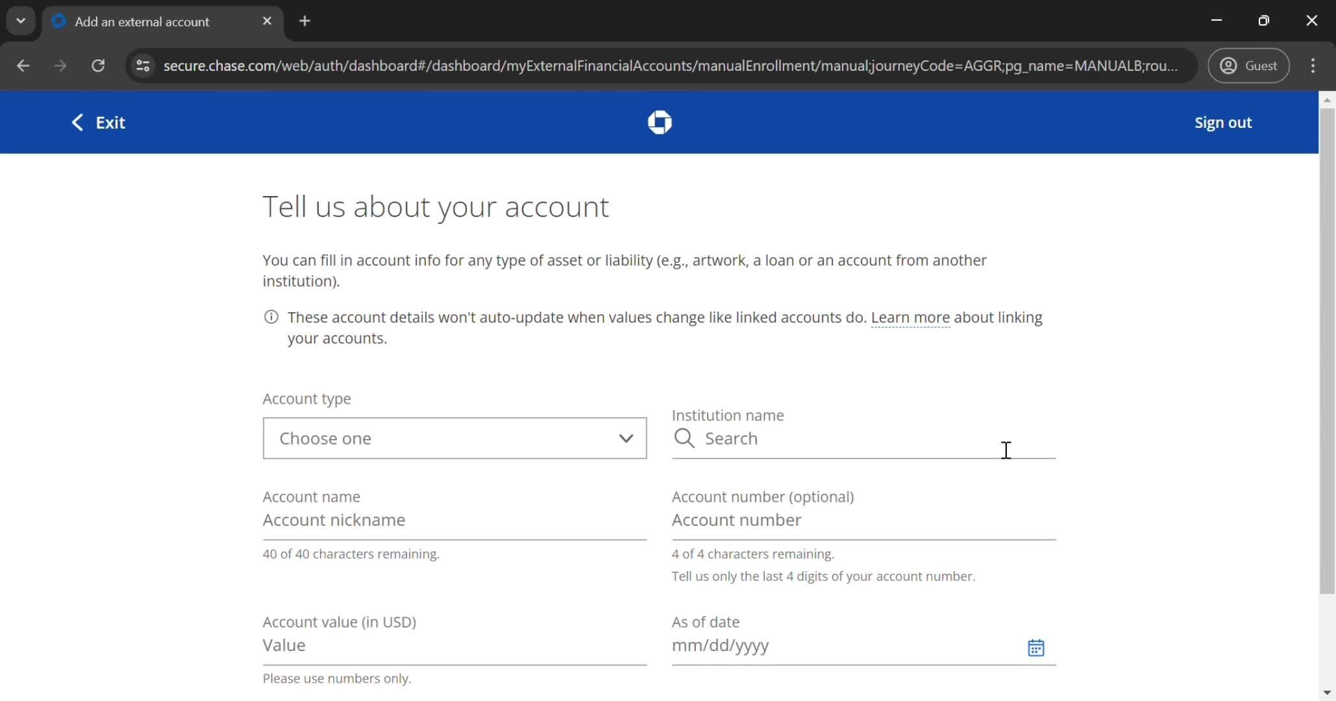
Task: Click the browser forward navigation arrow icon
Action: [60, 66]
